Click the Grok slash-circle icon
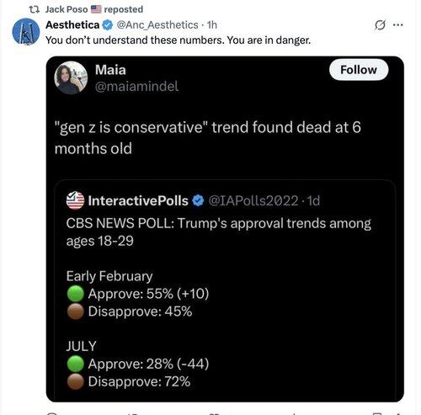 [x=380, y=25]
